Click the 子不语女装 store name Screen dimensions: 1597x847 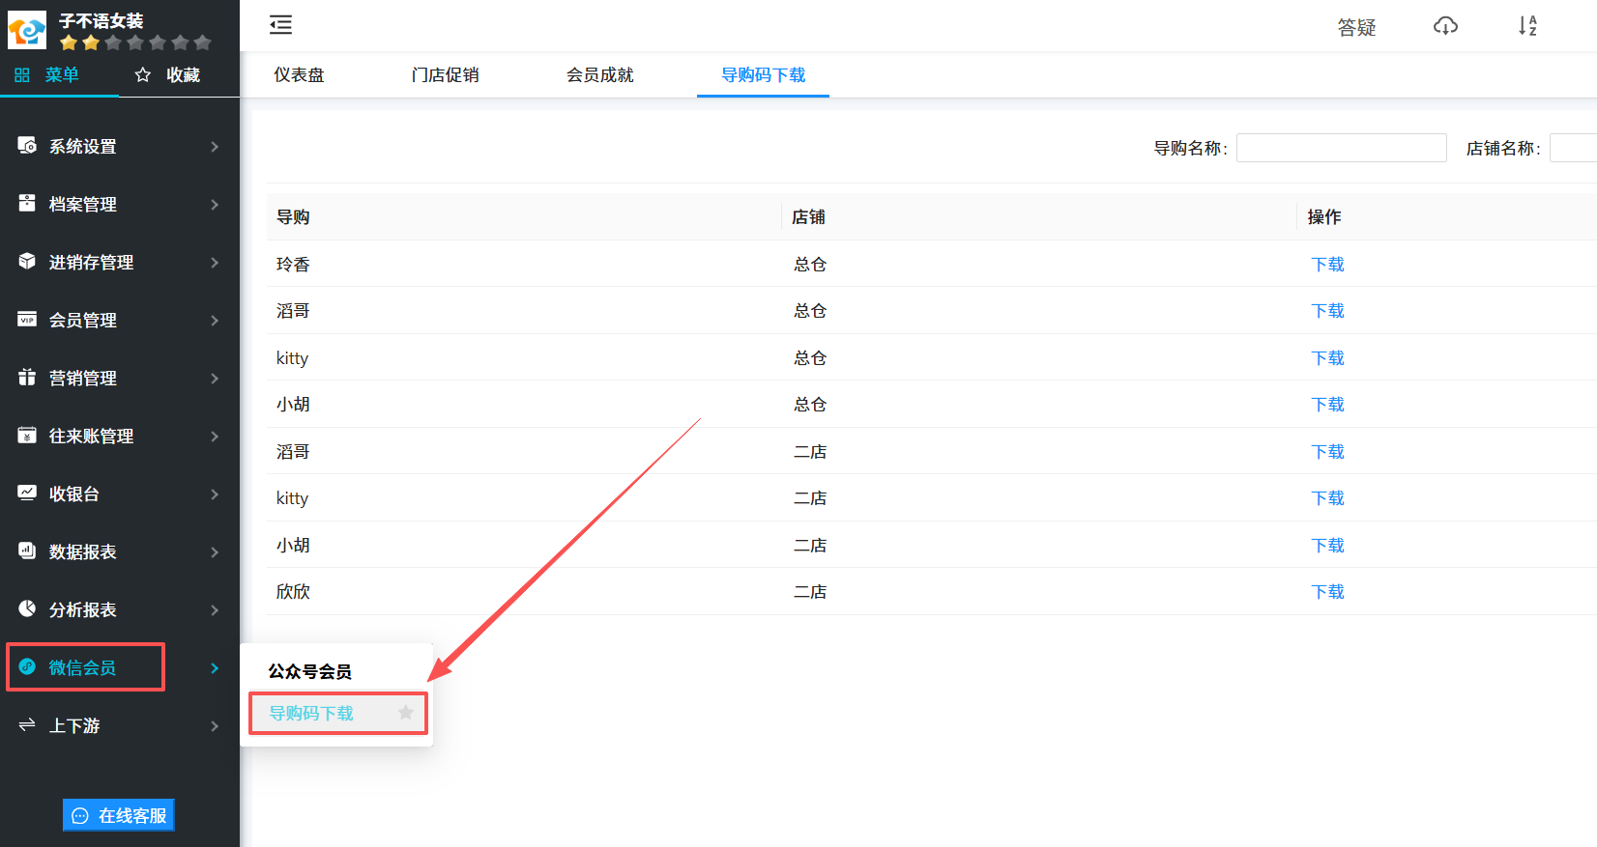click(x=101, y=20)
